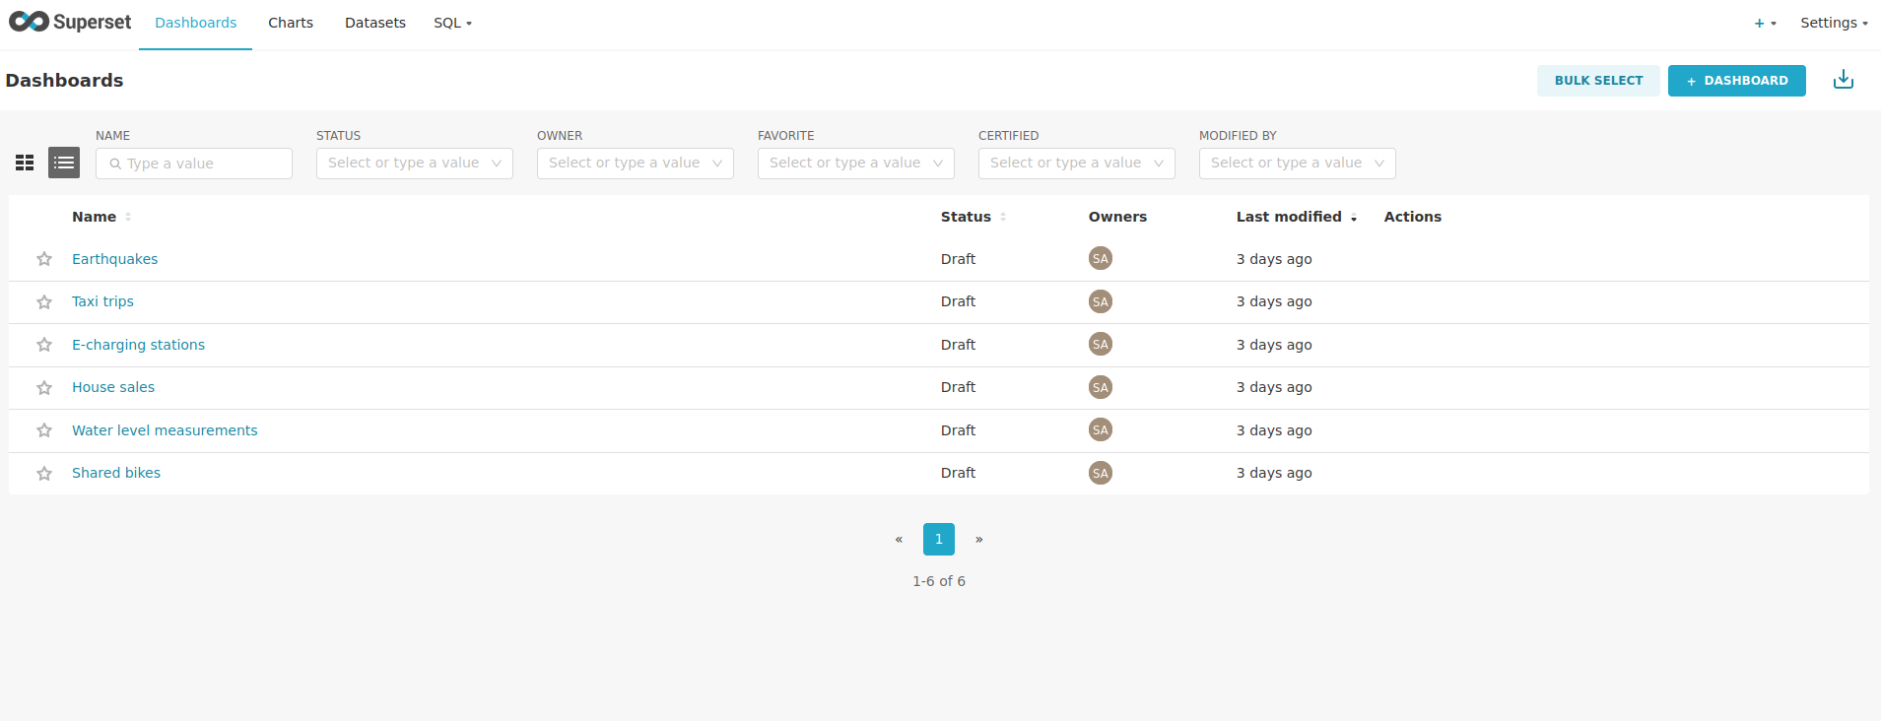Sort by Last modified column
This screenshot has height=721, width=1881.
point(1289,217)
